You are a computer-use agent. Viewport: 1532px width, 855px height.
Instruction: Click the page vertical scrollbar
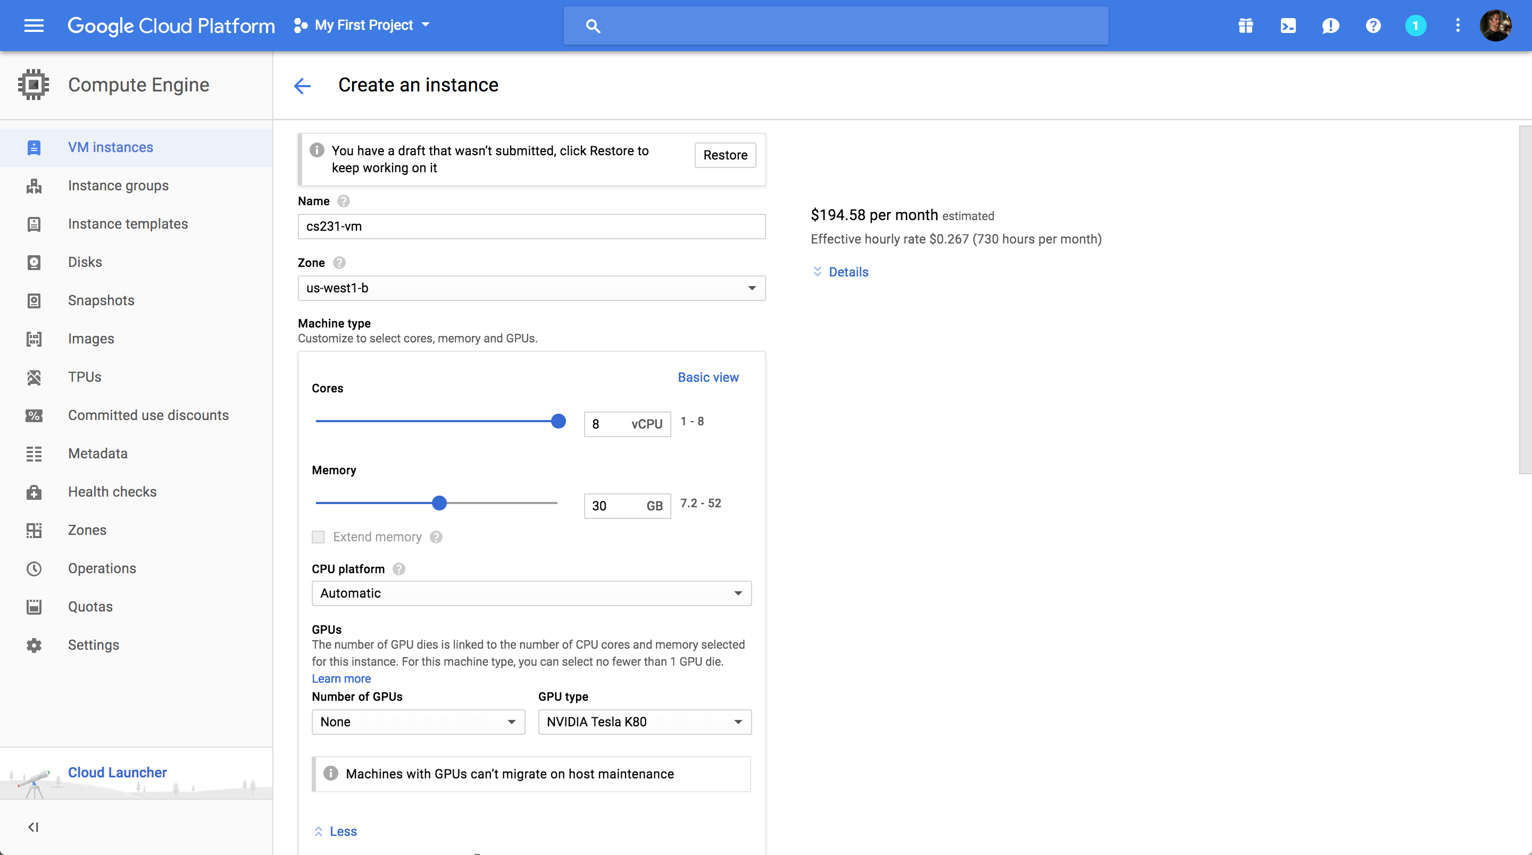[x=1526, y=300]
